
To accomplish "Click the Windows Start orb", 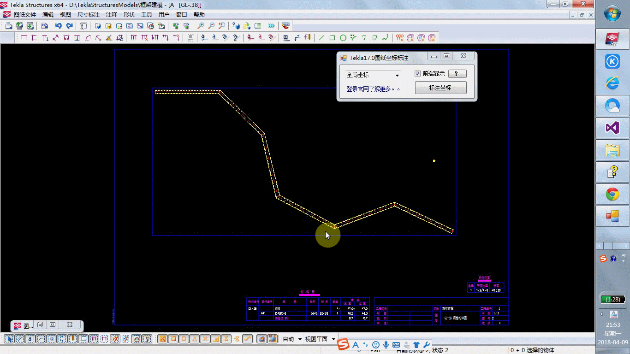I will click(x=612, y=14).
